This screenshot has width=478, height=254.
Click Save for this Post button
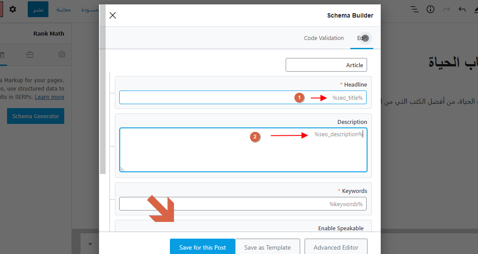click(x=202, y=247)
